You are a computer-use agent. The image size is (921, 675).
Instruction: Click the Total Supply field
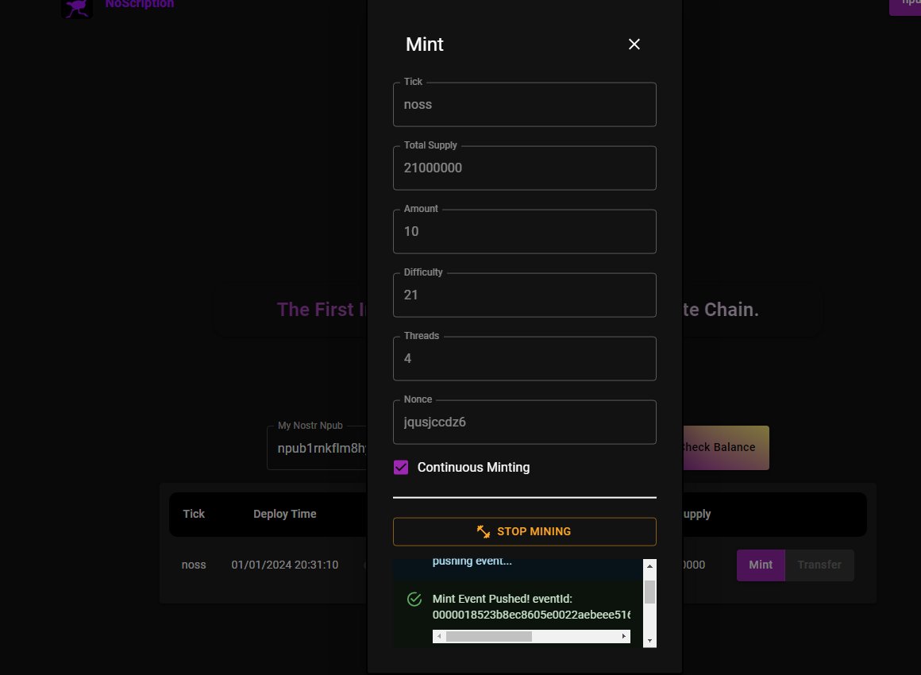click(x=525, y=168)
